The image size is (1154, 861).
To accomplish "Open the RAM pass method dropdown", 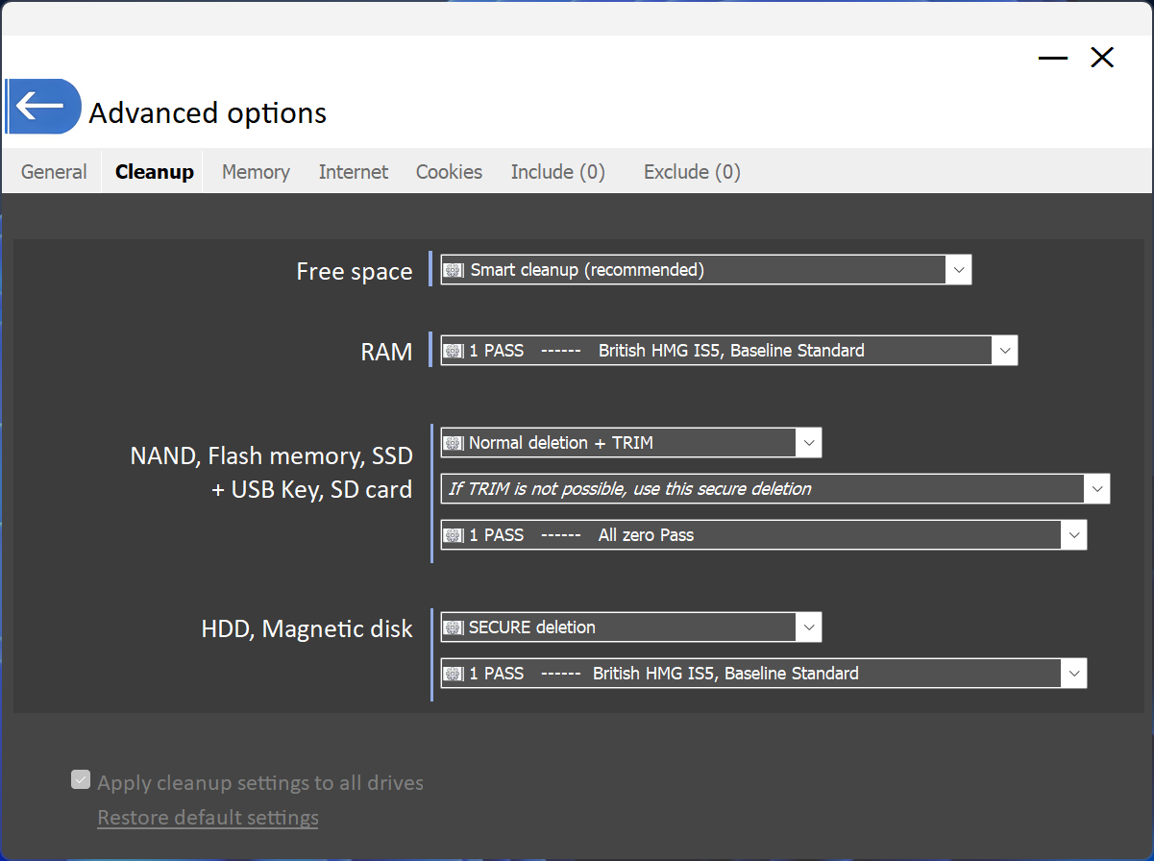I will (728, 351).
